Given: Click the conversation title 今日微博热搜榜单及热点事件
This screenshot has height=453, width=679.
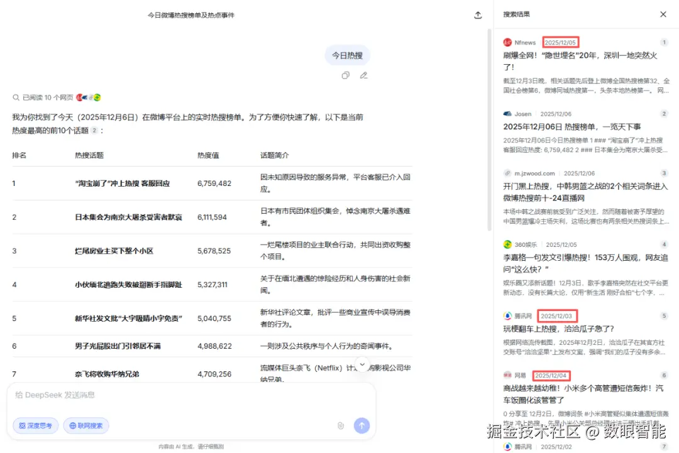Looking at the screenshot, I should click(x=191, y=15).
